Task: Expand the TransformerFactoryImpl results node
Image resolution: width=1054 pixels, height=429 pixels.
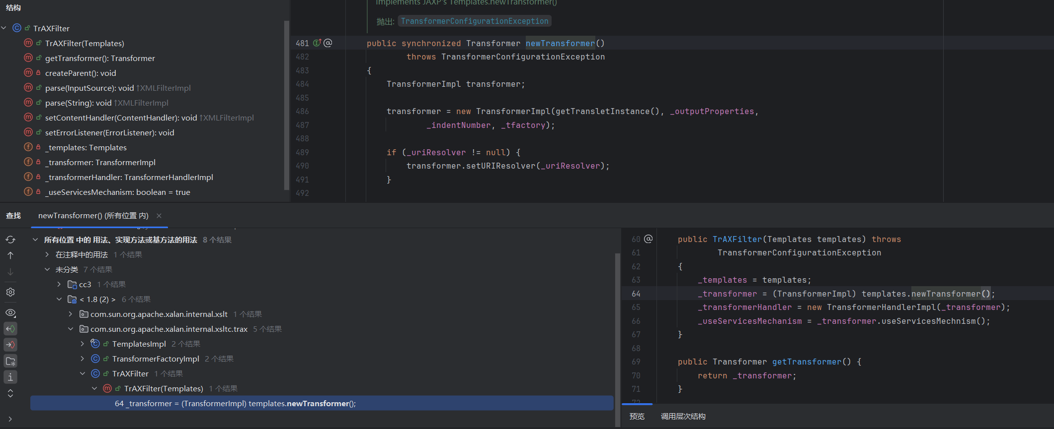Action: tap(82, 359)
